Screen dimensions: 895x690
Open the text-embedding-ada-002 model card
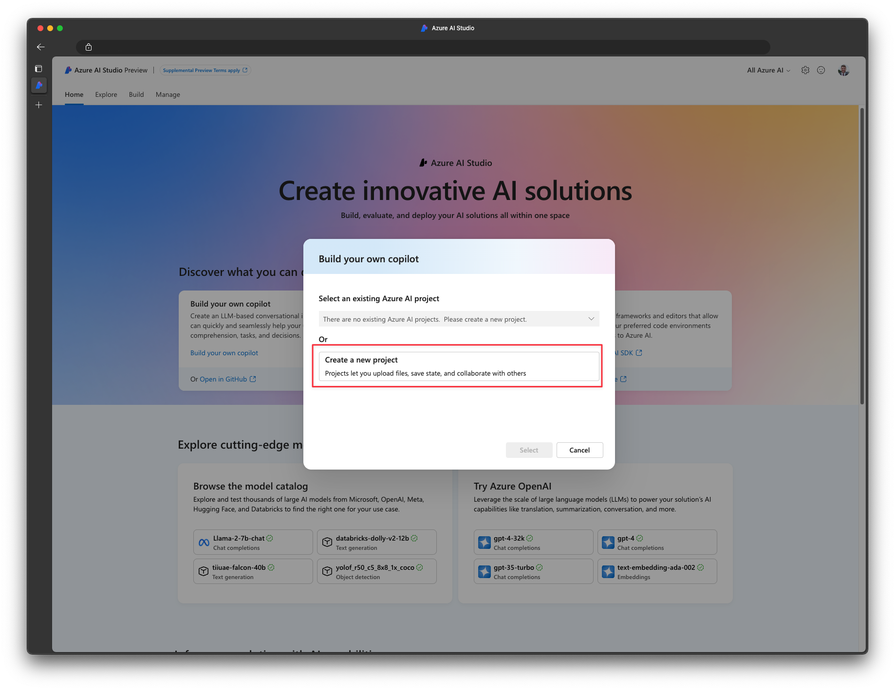657,571
